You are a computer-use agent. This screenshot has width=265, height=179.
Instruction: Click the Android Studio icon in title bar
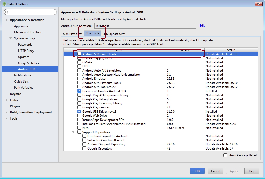4,4
